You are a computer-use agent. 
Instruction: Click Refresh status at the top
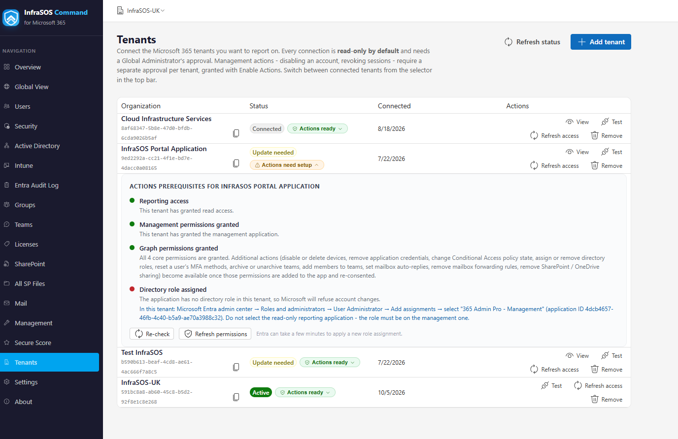point(532,42)
